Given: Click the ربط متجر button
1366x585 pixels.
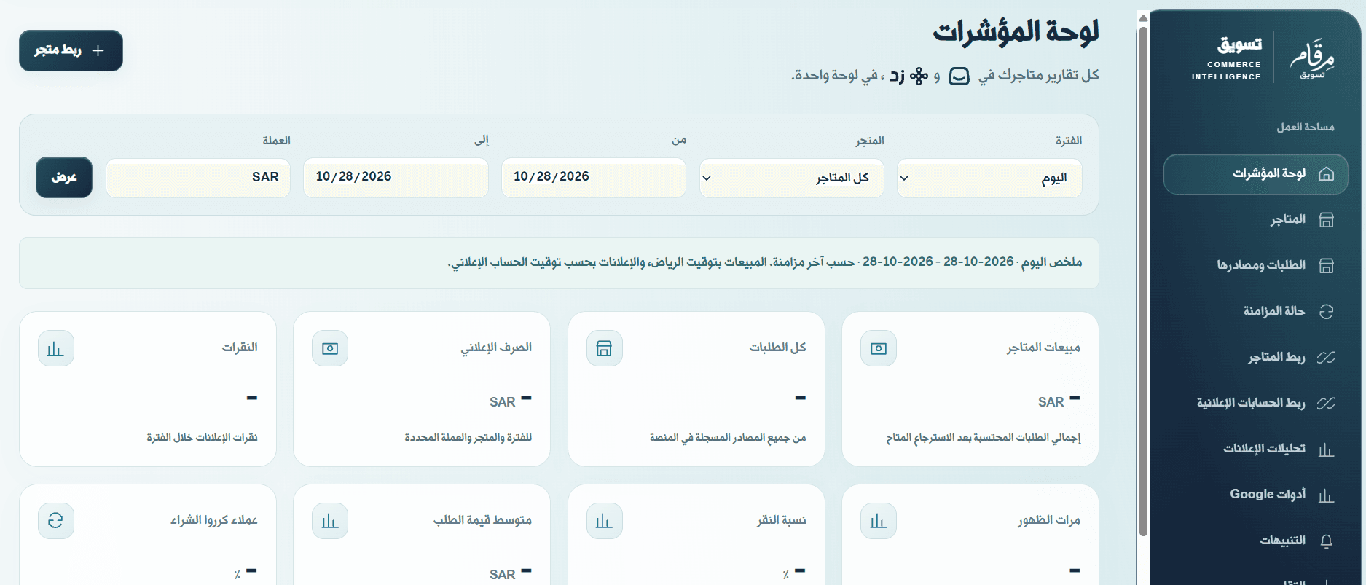Looking at the screenshot, I should click(x=71, y=50).
